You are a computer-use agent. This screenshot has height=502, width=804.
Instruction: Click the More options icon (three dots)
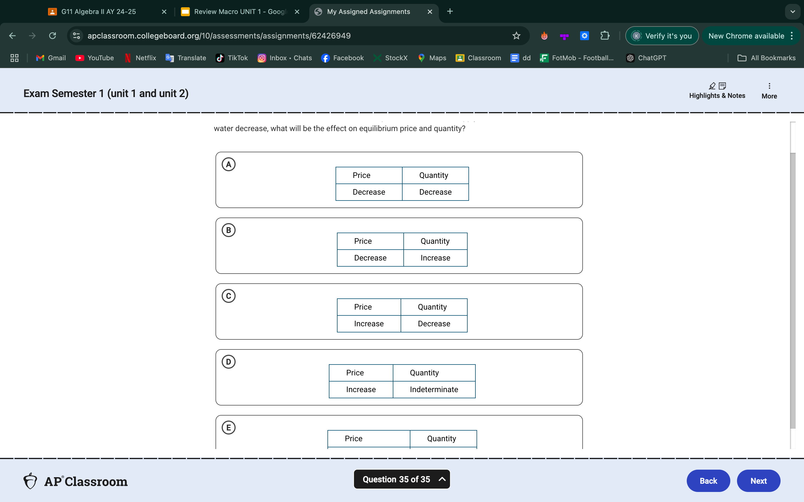pyautogui.click(x=769, y=86)
